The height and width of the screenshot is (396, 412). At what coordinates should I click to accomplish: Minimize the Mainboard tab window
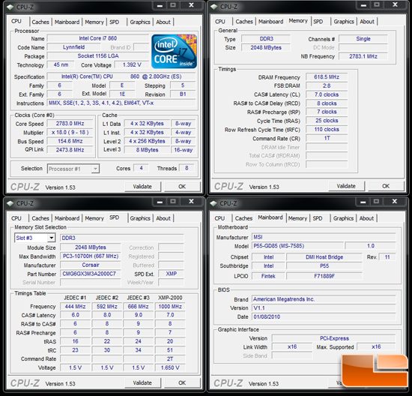(x=363, y=202)
